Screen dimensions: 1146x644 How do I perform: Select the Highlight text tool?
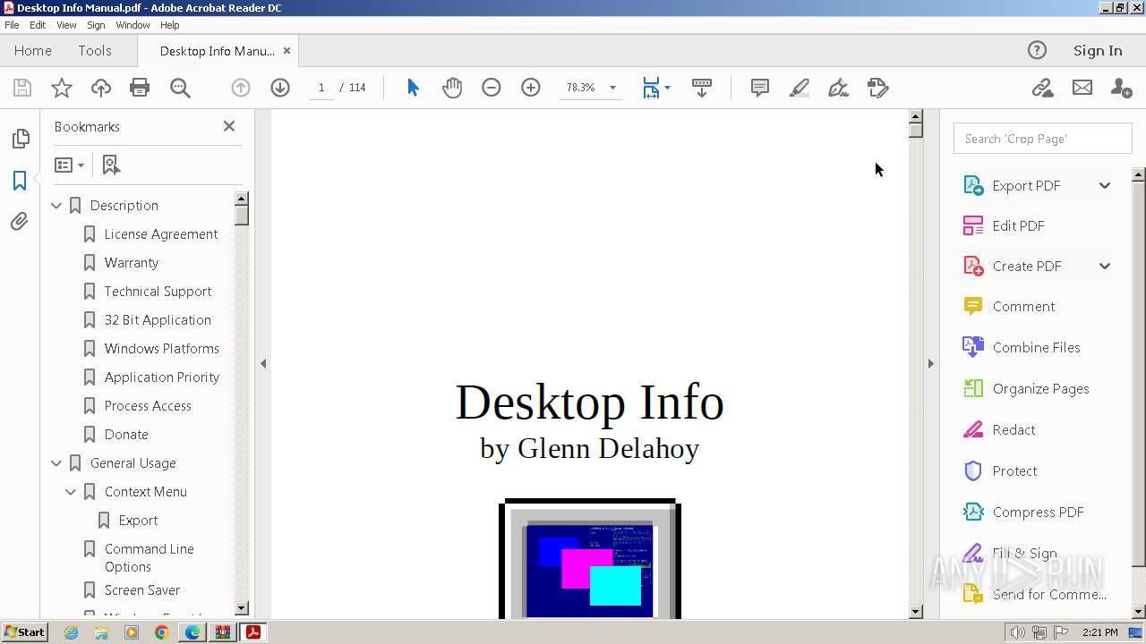pyautogui.click(x=800, y=88)
